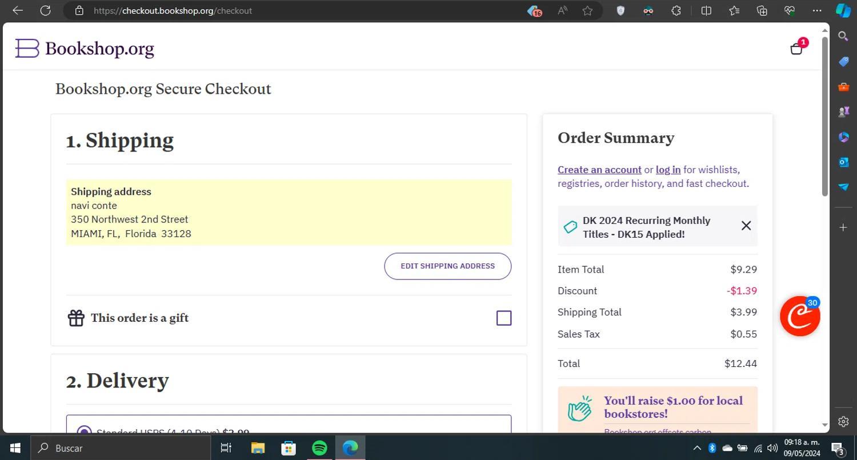
Task: Open shopping coupons icon with 16 badge
Action: coord(534,10)
